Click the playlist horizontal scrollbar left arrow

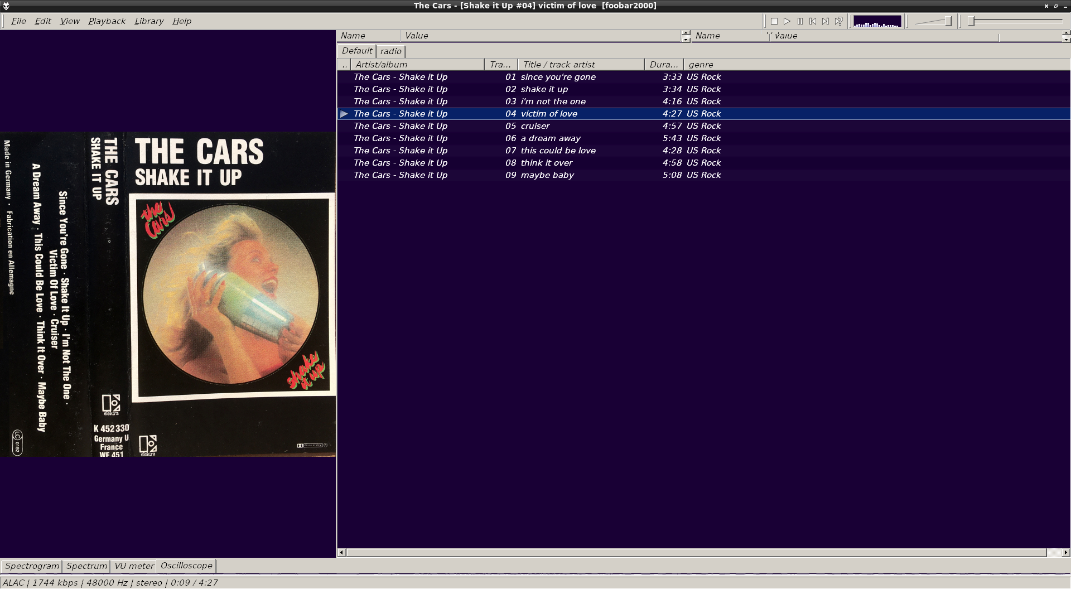[x=342, y=553]
